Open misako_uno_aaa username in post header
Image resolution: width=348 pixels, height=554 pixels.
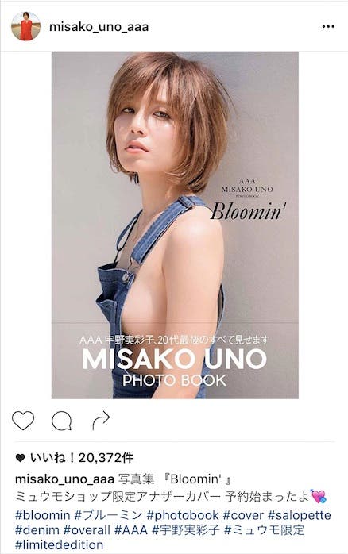tap(99, 27)
